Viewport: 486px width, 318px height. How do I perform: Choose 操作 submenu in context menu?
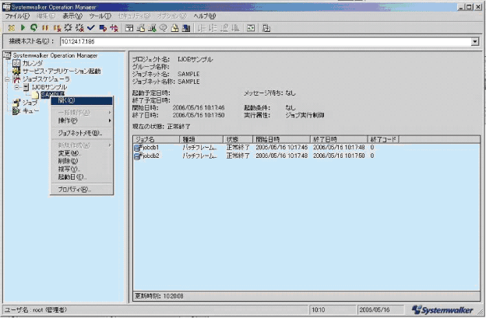point(82,121)
